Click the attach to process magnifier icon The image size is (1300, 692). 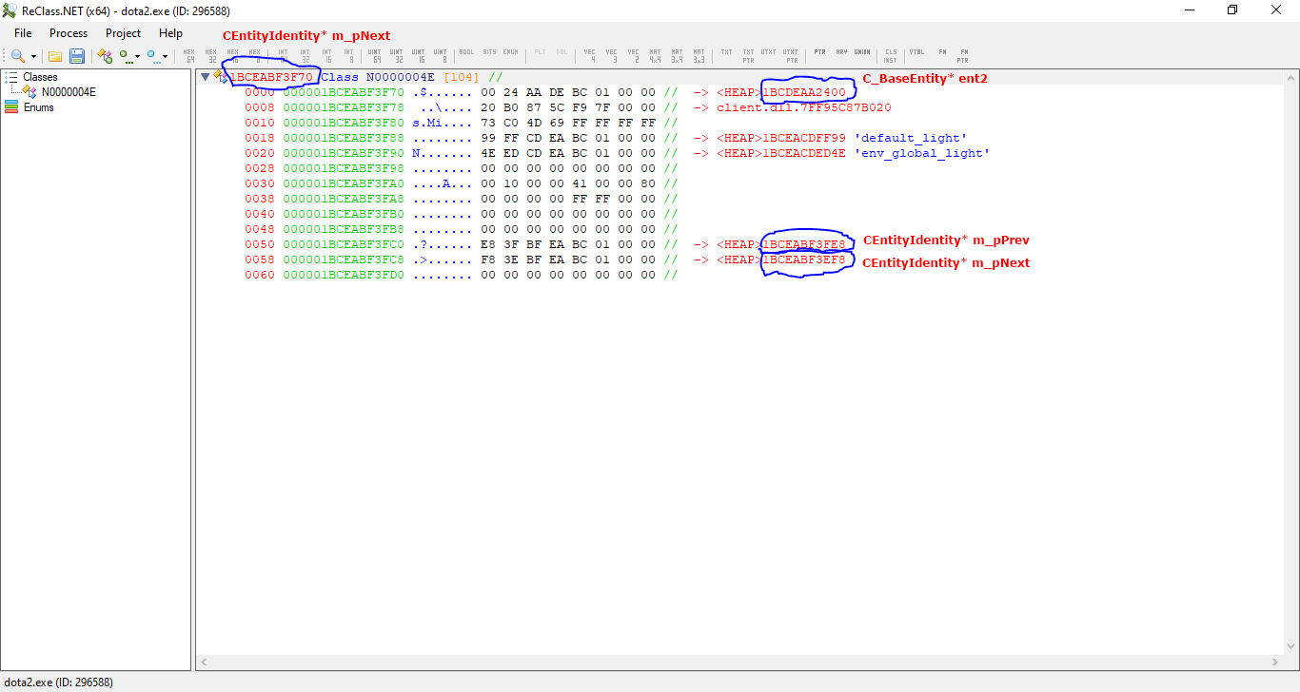tap(18, 56)
